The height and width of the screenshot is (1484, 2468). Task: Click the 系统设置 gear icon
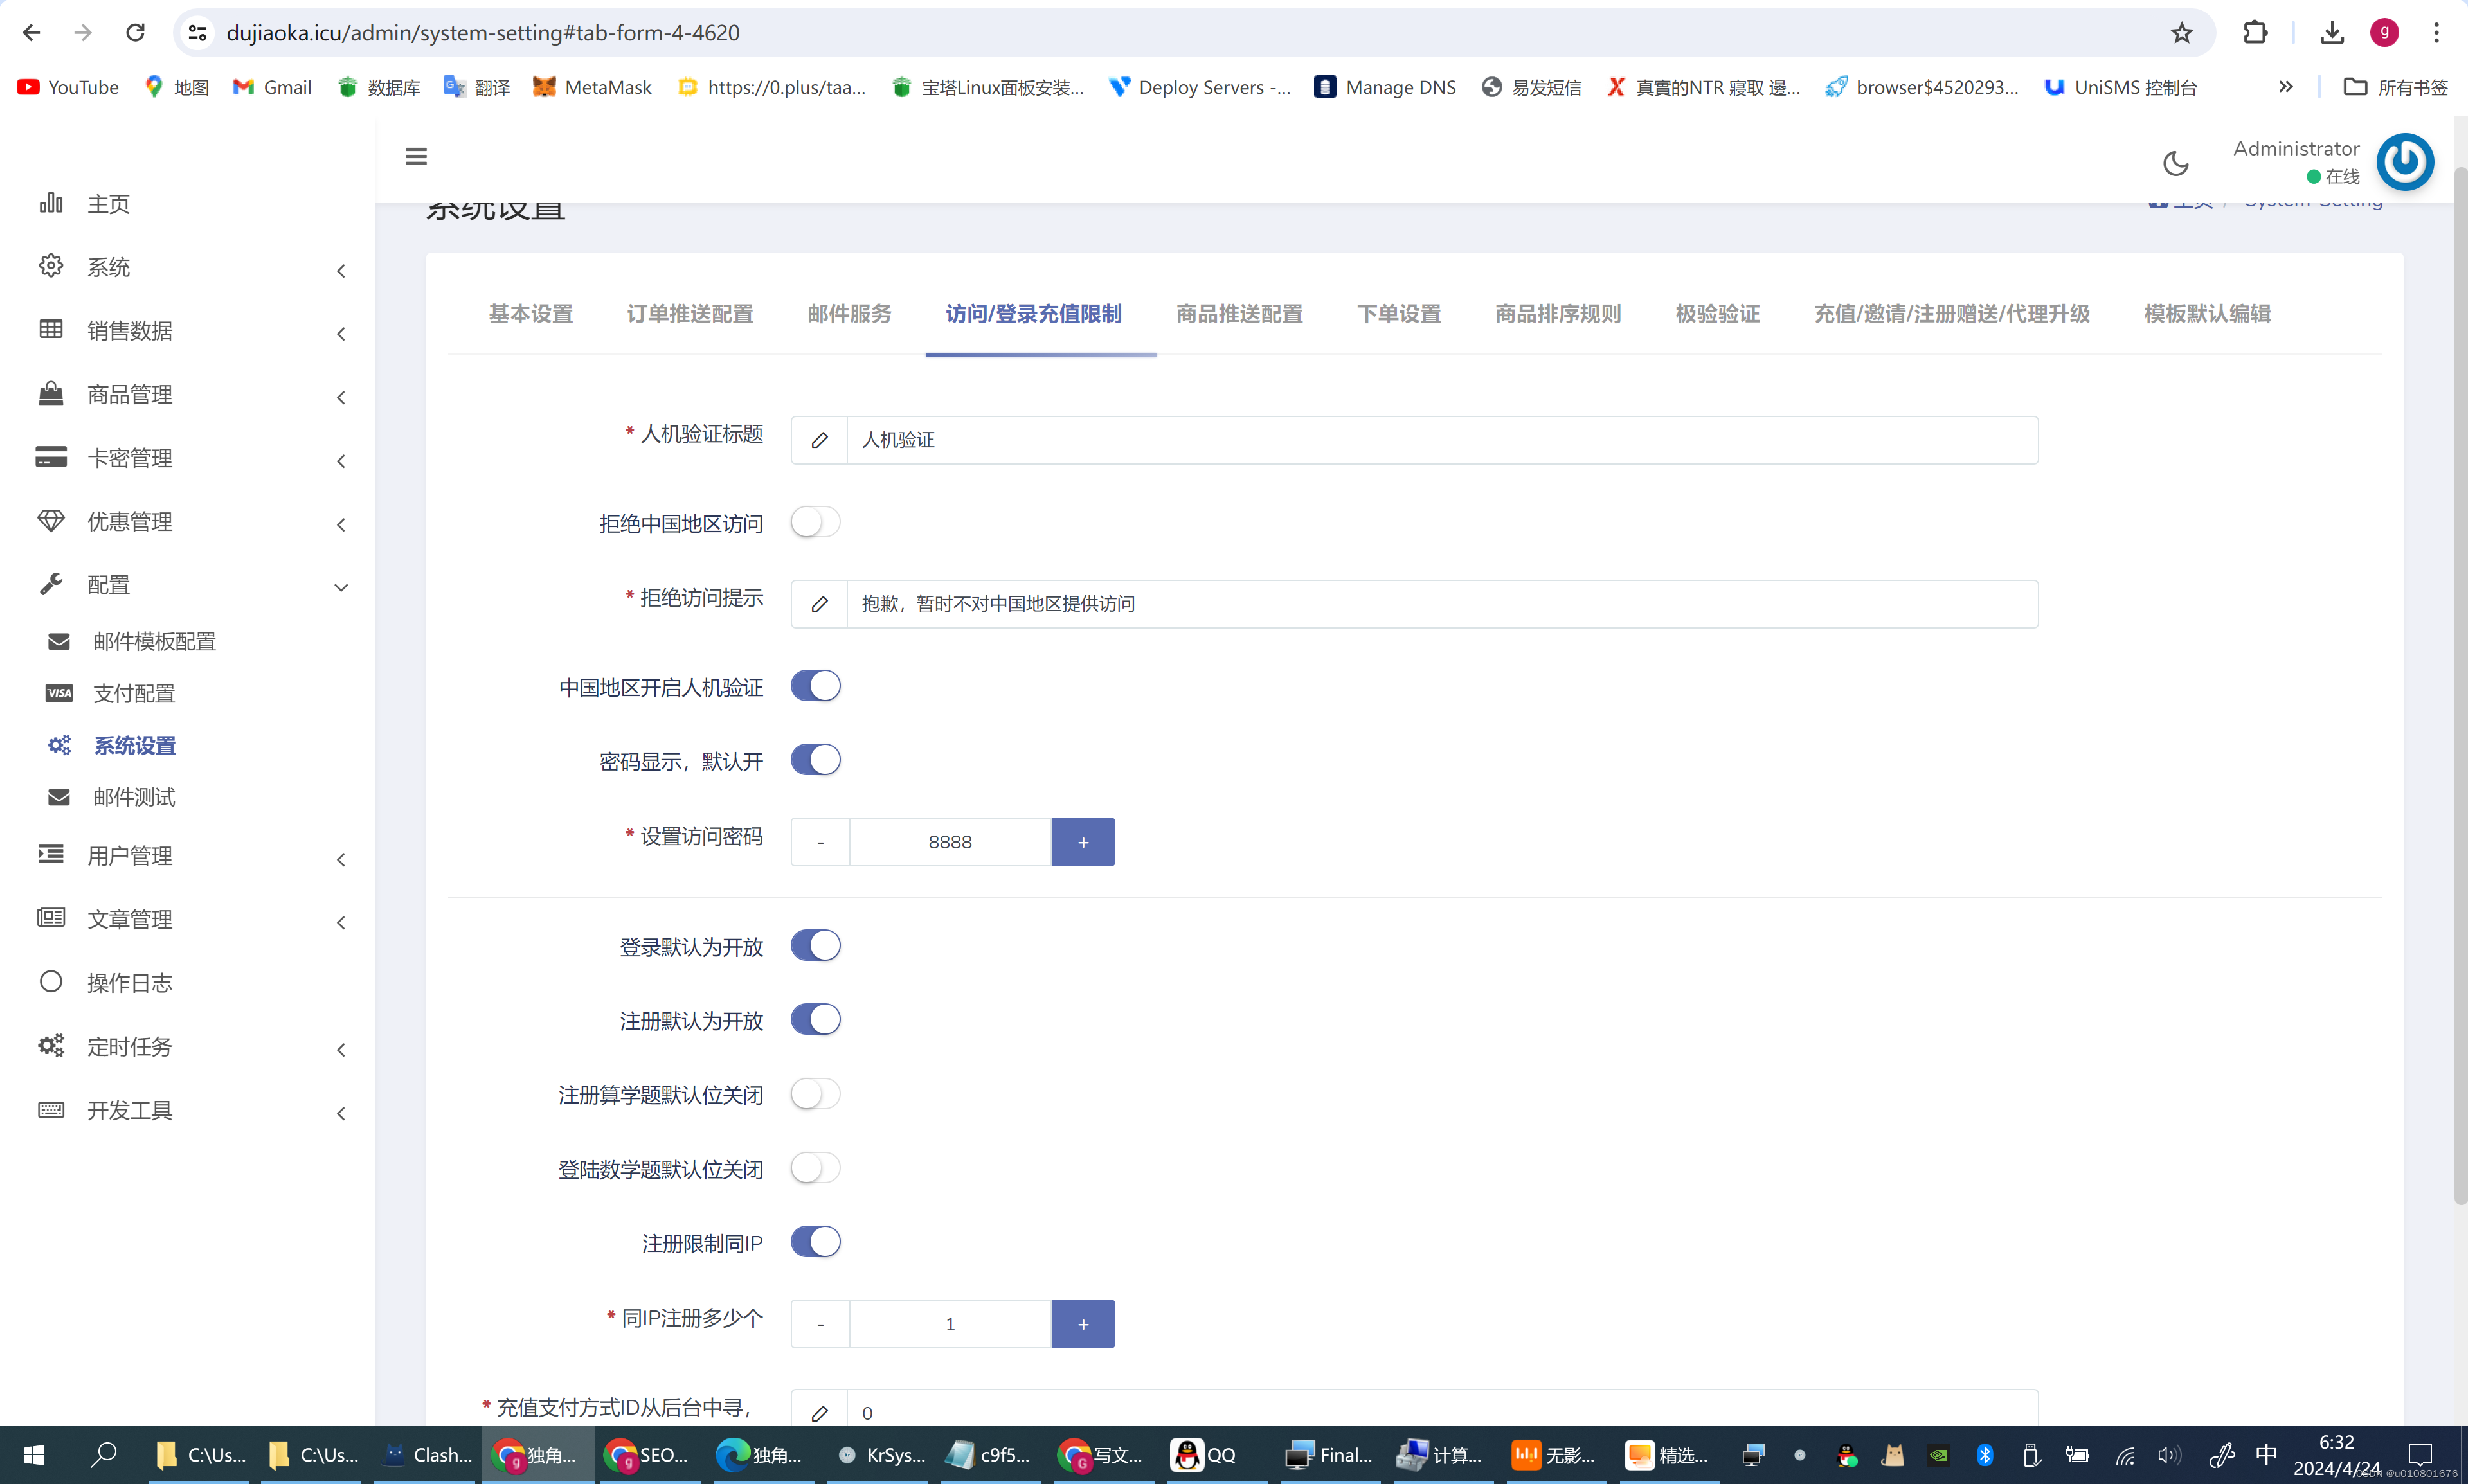[58, 745]
